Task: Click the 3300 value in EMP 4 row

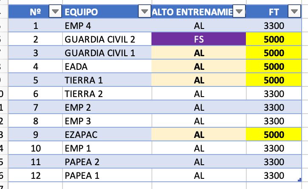Action: pos(274,26)
